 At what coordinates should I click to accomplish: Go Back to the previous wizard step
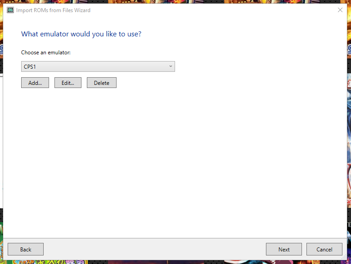pyautogui.click(x=26, y=249)
